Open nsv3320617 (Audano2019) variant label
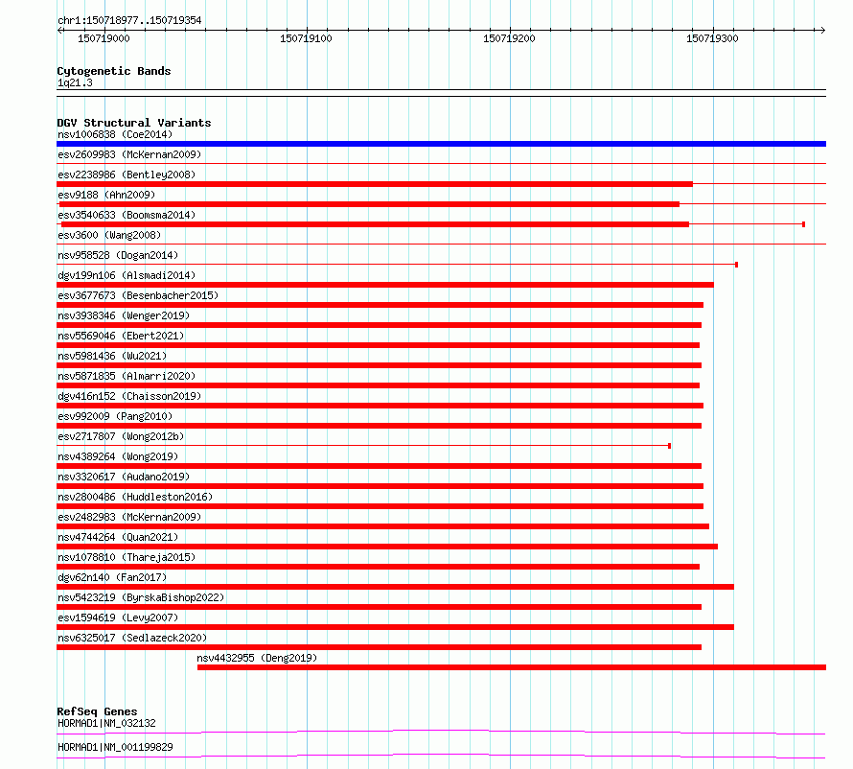 tap(124, 477)
